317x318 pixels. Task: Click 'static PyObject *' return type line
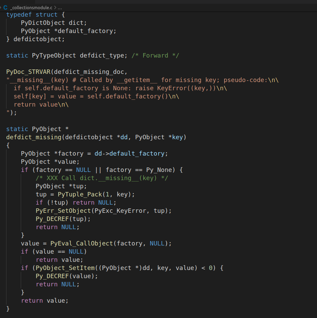point(37,129)
